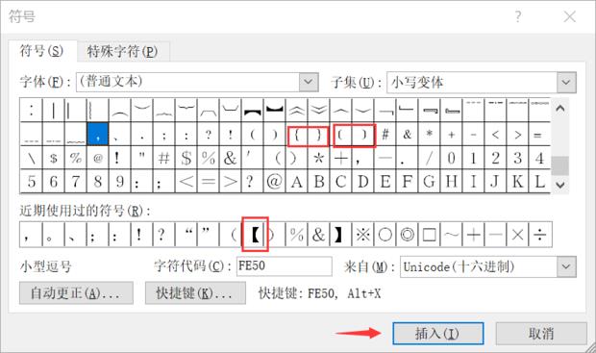
Task: Choose the single circle ○ in recent symbols
Action: [x=385, y=235]
